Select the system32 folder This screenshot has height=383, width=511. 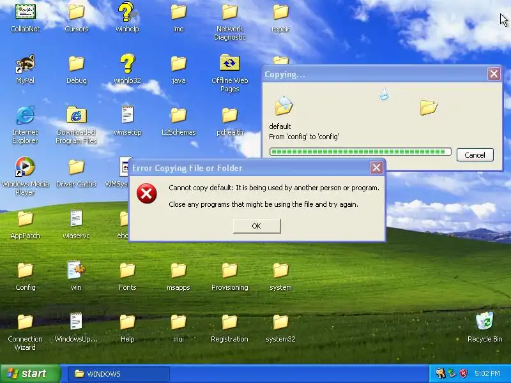click(280, 322)
